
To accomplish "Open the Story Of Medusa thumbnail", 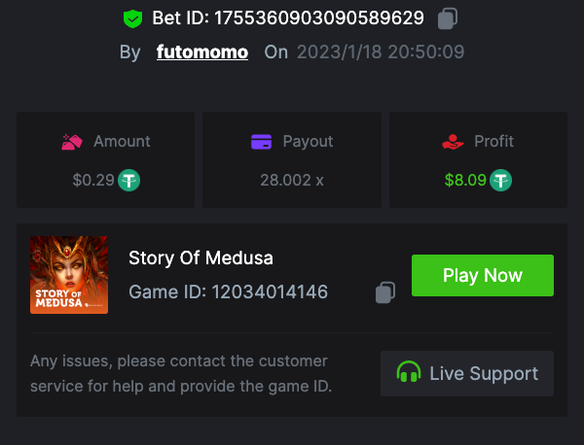I will pos(69,275).
